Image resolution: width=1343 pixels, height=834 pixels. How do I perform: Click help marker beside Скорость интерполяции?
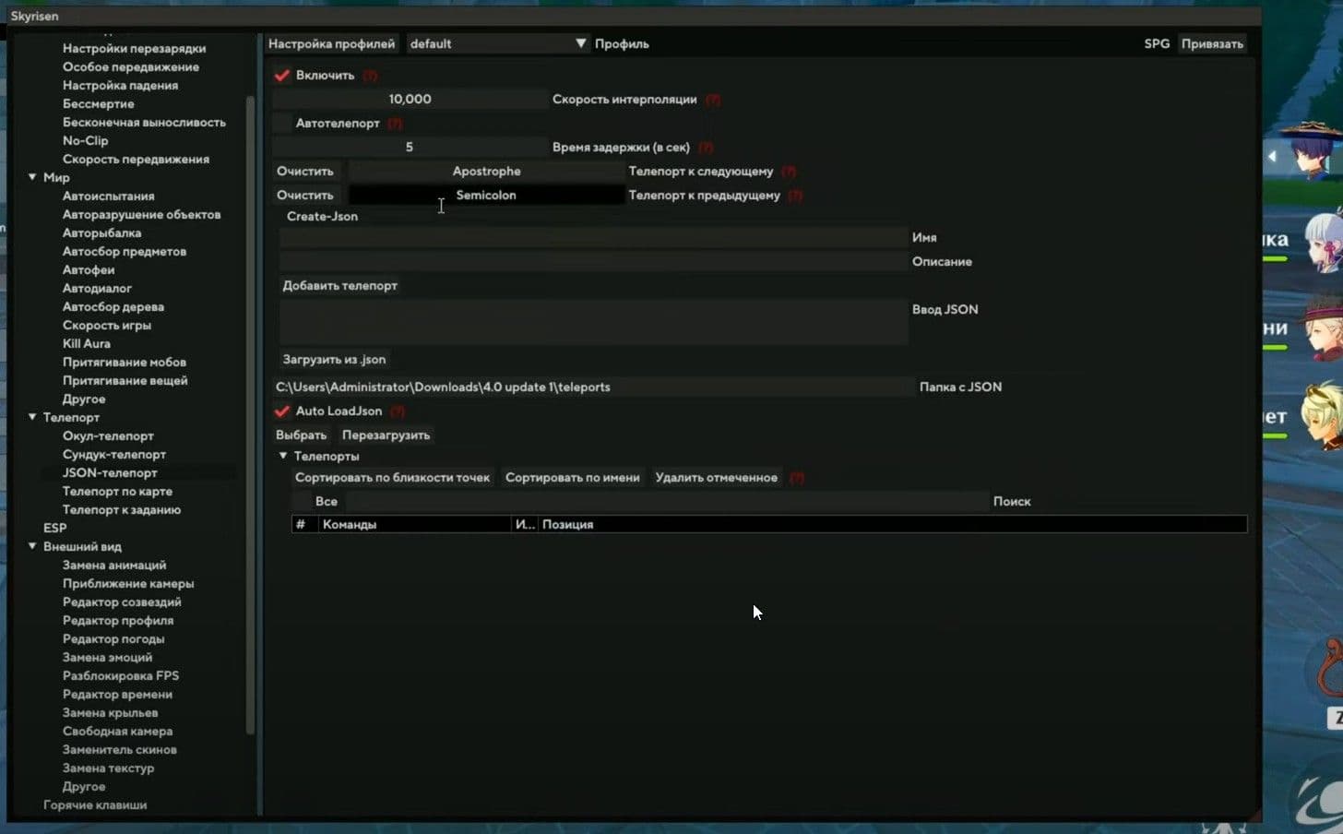(x=713, y=100)
